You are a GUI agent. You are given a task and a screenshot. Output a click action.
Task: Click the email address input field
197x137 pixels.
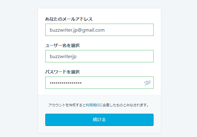pyautogui.click(x=99, y=30)
